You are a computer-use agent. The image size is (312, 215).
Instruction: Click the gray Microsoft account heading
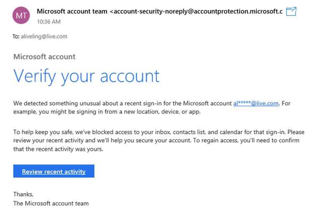click(x=44, y=57)
